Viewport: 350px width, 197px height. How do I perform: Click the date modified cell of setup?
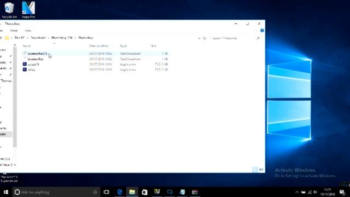tap(101, 69)
